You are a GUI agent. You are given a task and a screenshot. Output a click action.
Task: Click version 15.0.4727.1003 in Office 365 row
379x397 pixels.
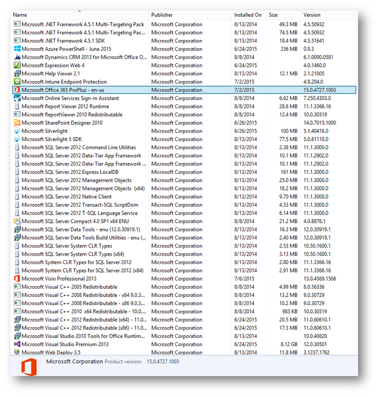[x=319, y=90]
